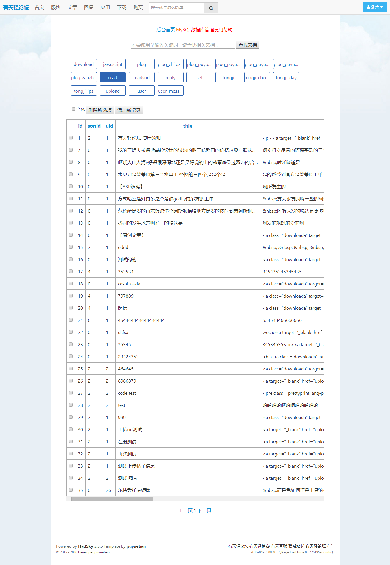This screenshot has height=565, width=390.
Task: Sort by the uid column header
Action: pyautogui.click(x=109, y=126)
